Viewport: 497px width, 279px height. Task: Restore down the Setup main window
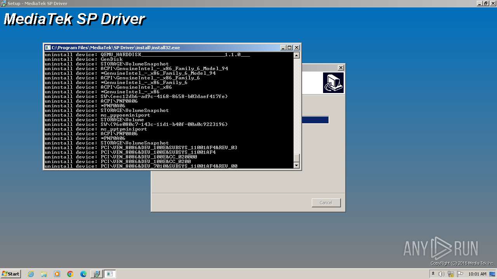point(486,3)
